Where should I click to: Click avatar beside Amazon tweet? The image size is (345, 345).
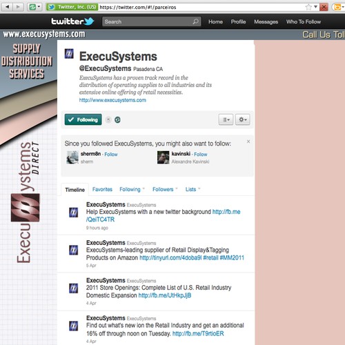pyautogui.click(x=73, y=250)
